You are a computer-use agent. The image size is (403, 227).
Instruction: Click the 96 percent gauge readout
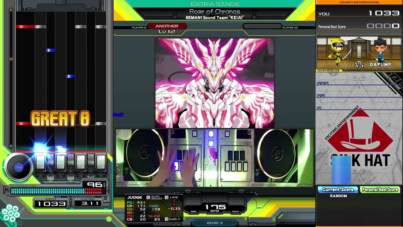point(94,185)
